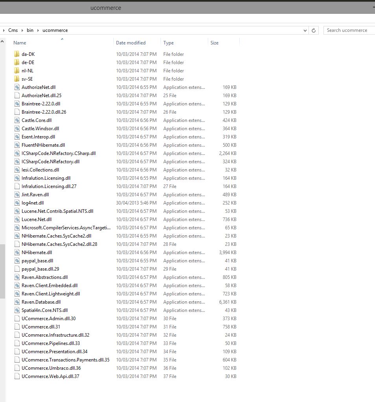Select the Raven.Client.Lightweight.dll file name
Screen dimensions: 375x402
click(x=51, y=293)
